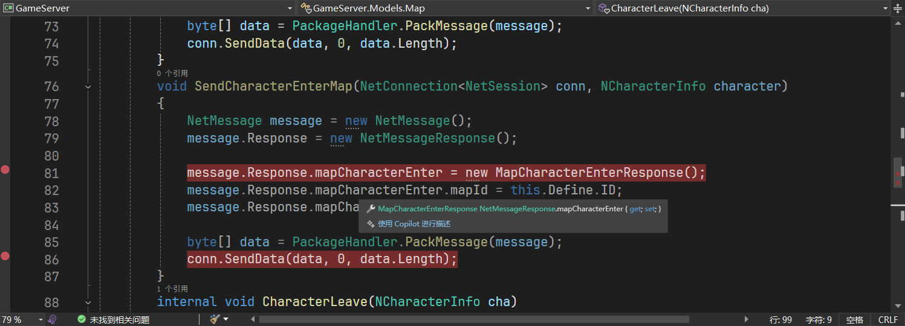This screenshot has width=905, height=326.
Task: Click the '空格' indentation setting in status bar
Action: (854, 319)
